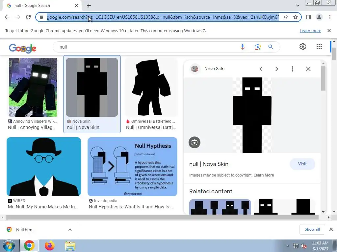Screen dimensions: 337x252
Task: Open Mr. Null. My Name Makes Me In... caption
Action: click(43, 207)
